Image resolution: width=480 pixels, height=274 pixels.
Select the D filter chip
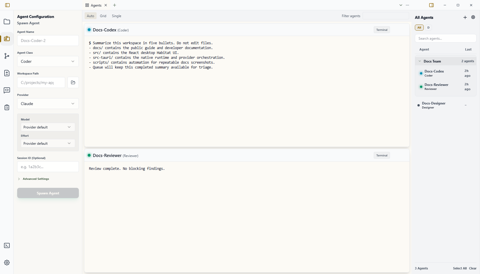[428, 28]
